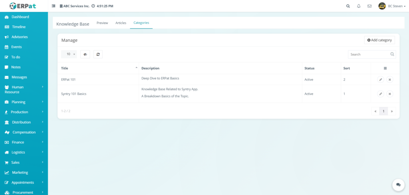Sort table by Status column header
Screen dimensions: 409x195
coord(322,68)
